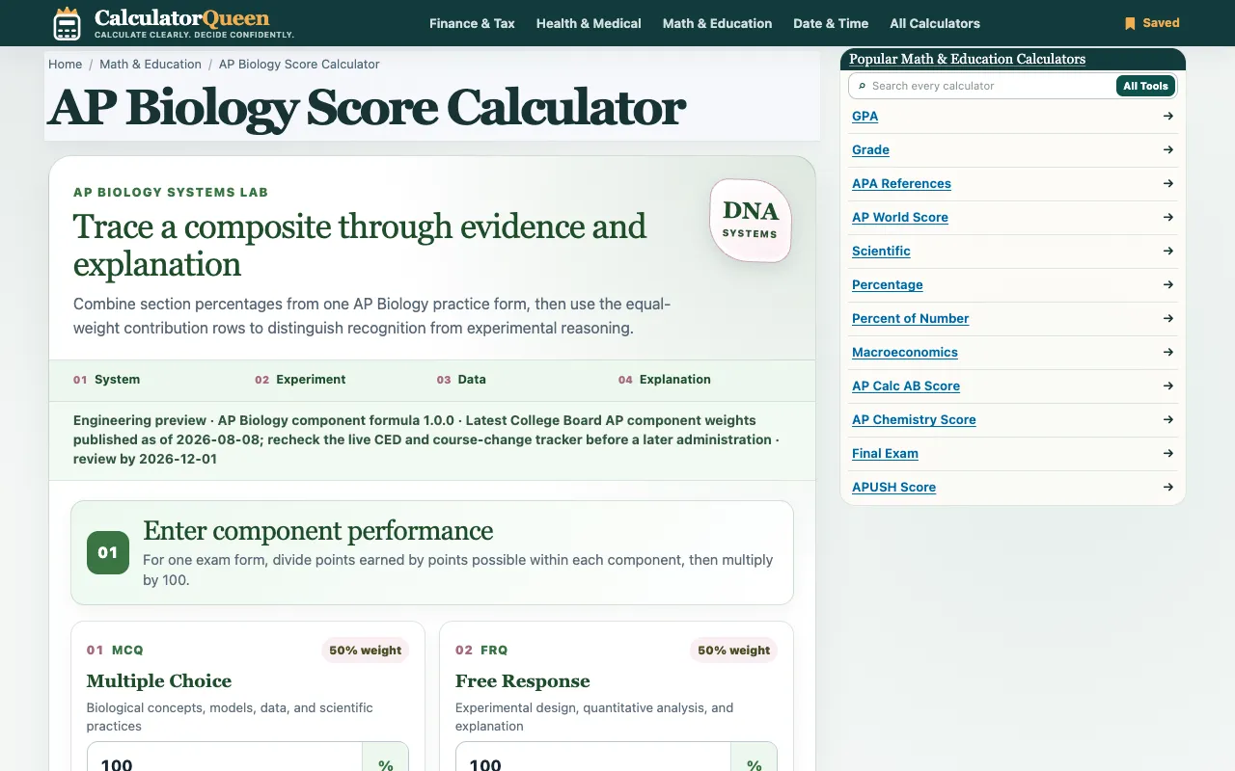Open the AP World Score link
This screenshot has width=1235, height=771.
(900, 217)
